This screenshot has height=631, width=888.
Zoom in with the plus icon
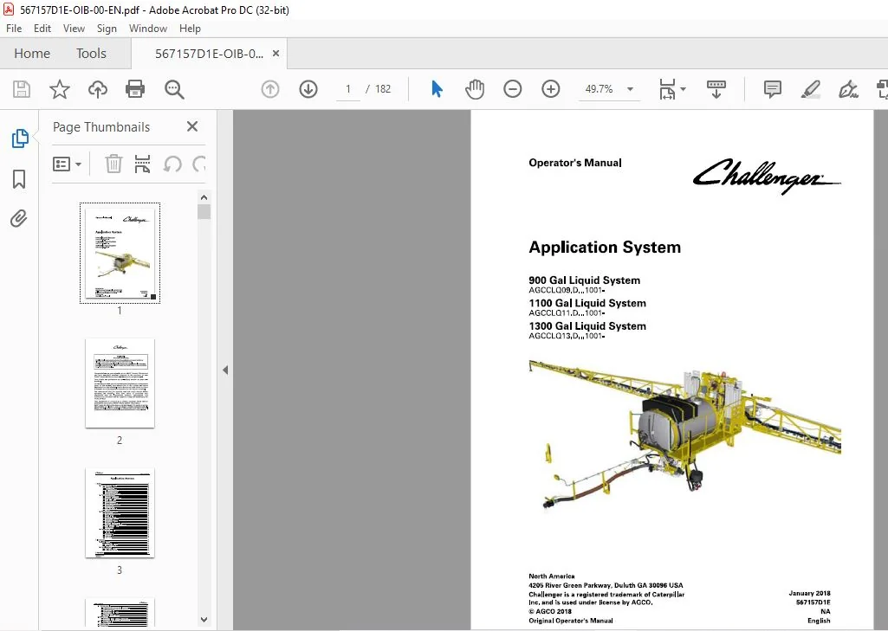coord(550,89)
